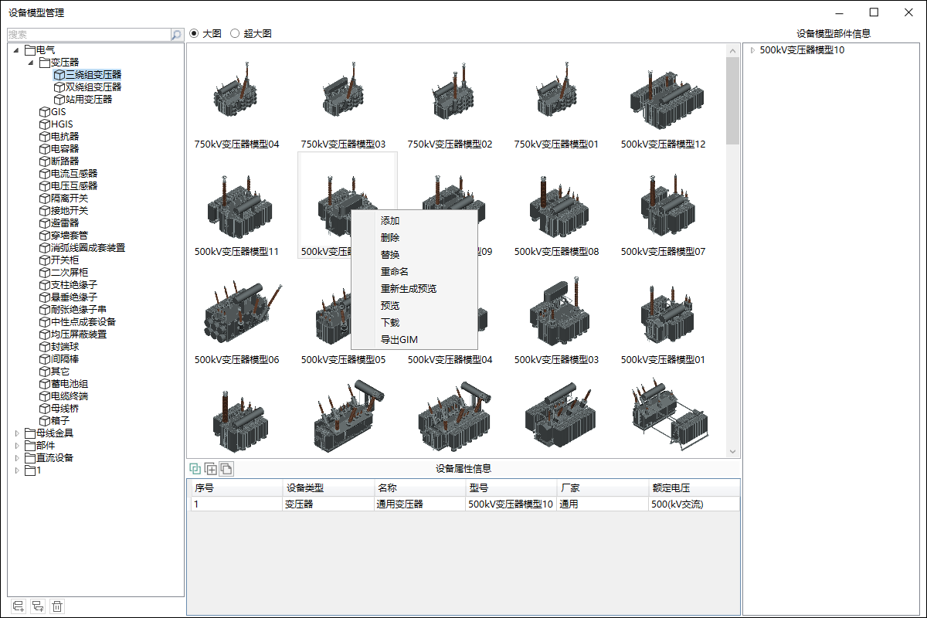Click the trash delete icon below the tree

[56, 606]
